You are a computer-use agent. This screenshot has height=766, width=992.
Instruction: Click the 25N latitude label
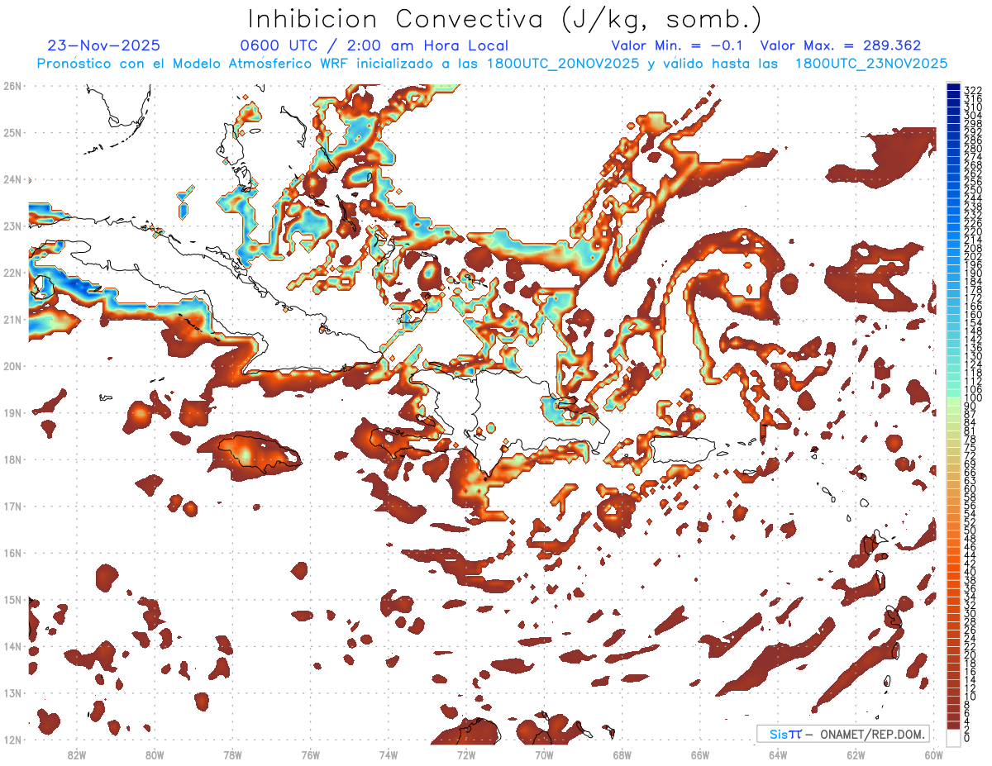pyautogui.click(x=12, y=132)
